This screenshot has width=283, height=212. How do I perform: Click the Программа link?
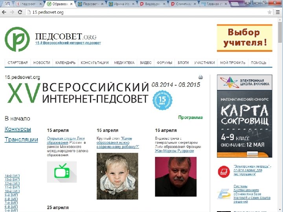point(190,117)
